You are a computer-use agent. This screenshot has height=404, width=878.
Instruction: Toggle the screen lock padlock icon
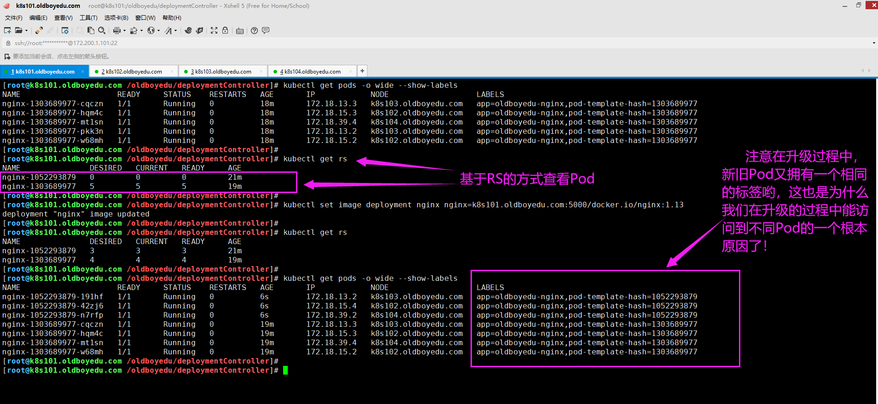pyautogui.click(x=225, y=30)
